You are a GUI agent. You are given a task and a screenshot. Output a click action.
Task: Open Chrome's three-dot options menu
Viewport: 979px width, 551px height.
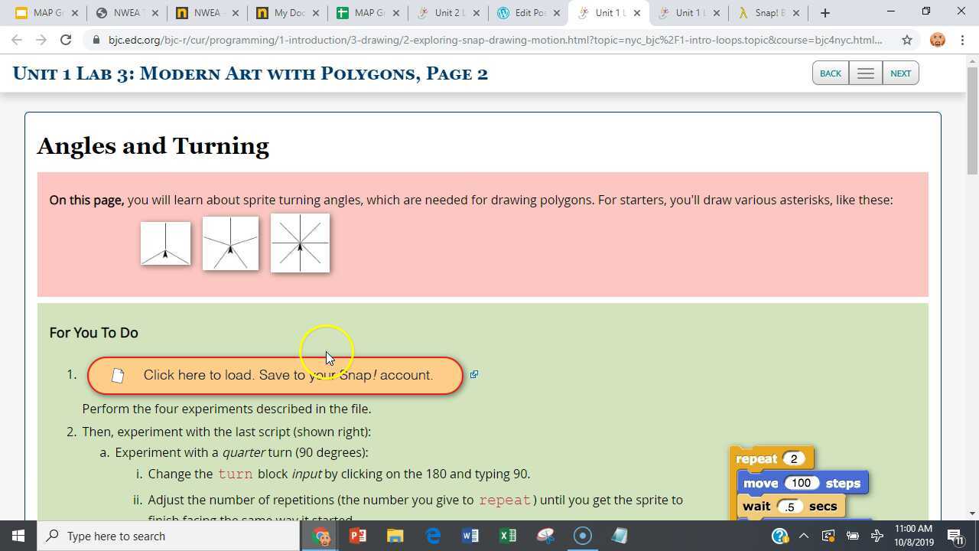coord(962,40)
